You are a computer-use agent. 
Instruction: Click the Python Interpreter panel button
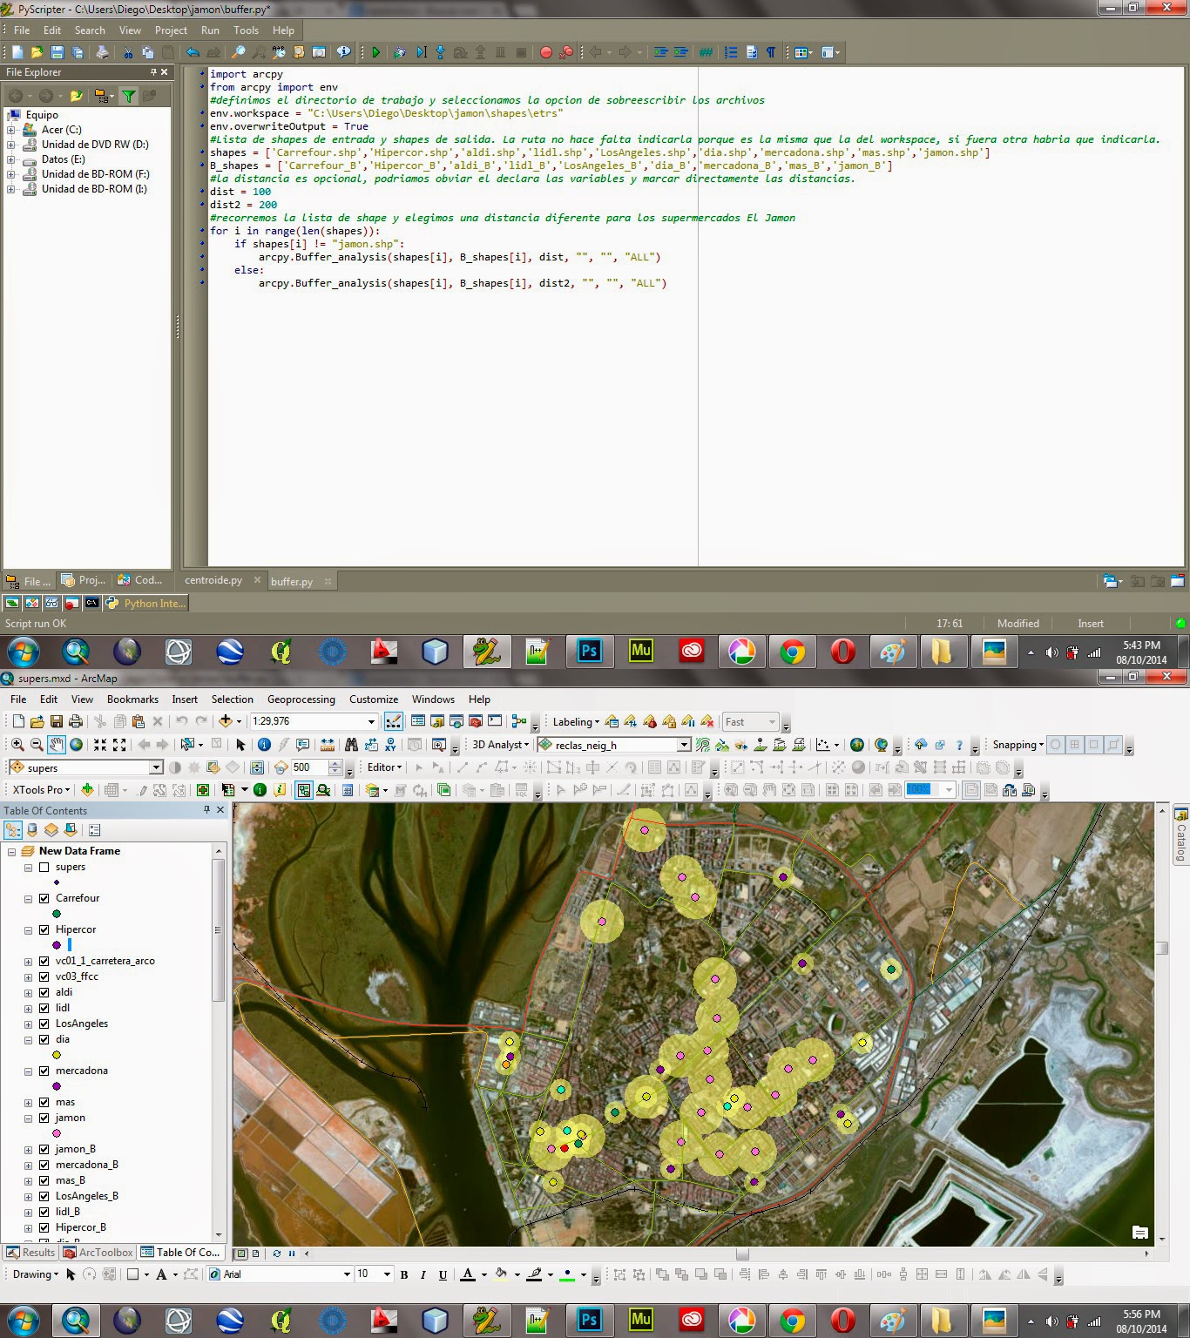145,603
